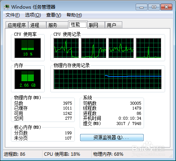Click the 句柄数 value 30005
This screenshot has width=176, height=161.
point(135,103)
